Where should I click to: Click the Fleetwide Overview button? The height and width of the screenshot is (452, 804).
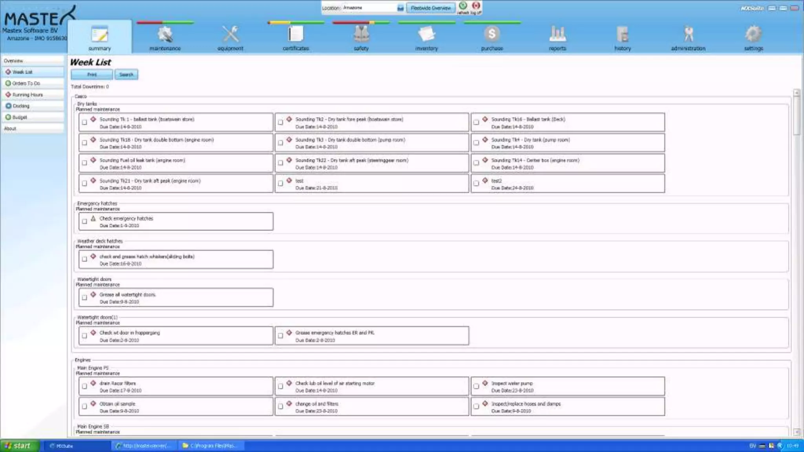(431, 8)
